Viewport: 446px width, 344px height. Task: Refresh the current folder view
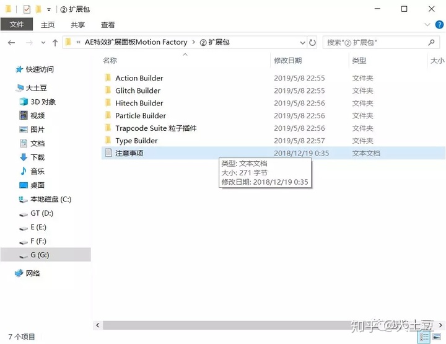(312, 43)
